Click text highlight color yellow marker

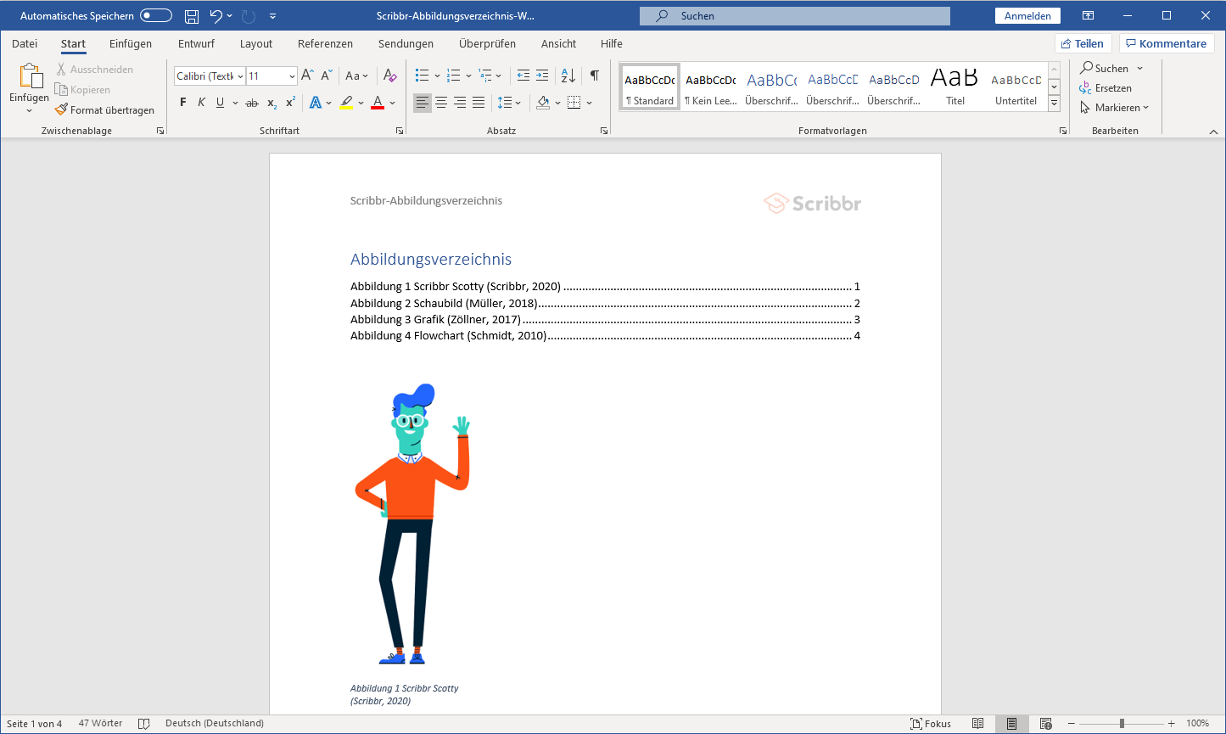(346, 103)
